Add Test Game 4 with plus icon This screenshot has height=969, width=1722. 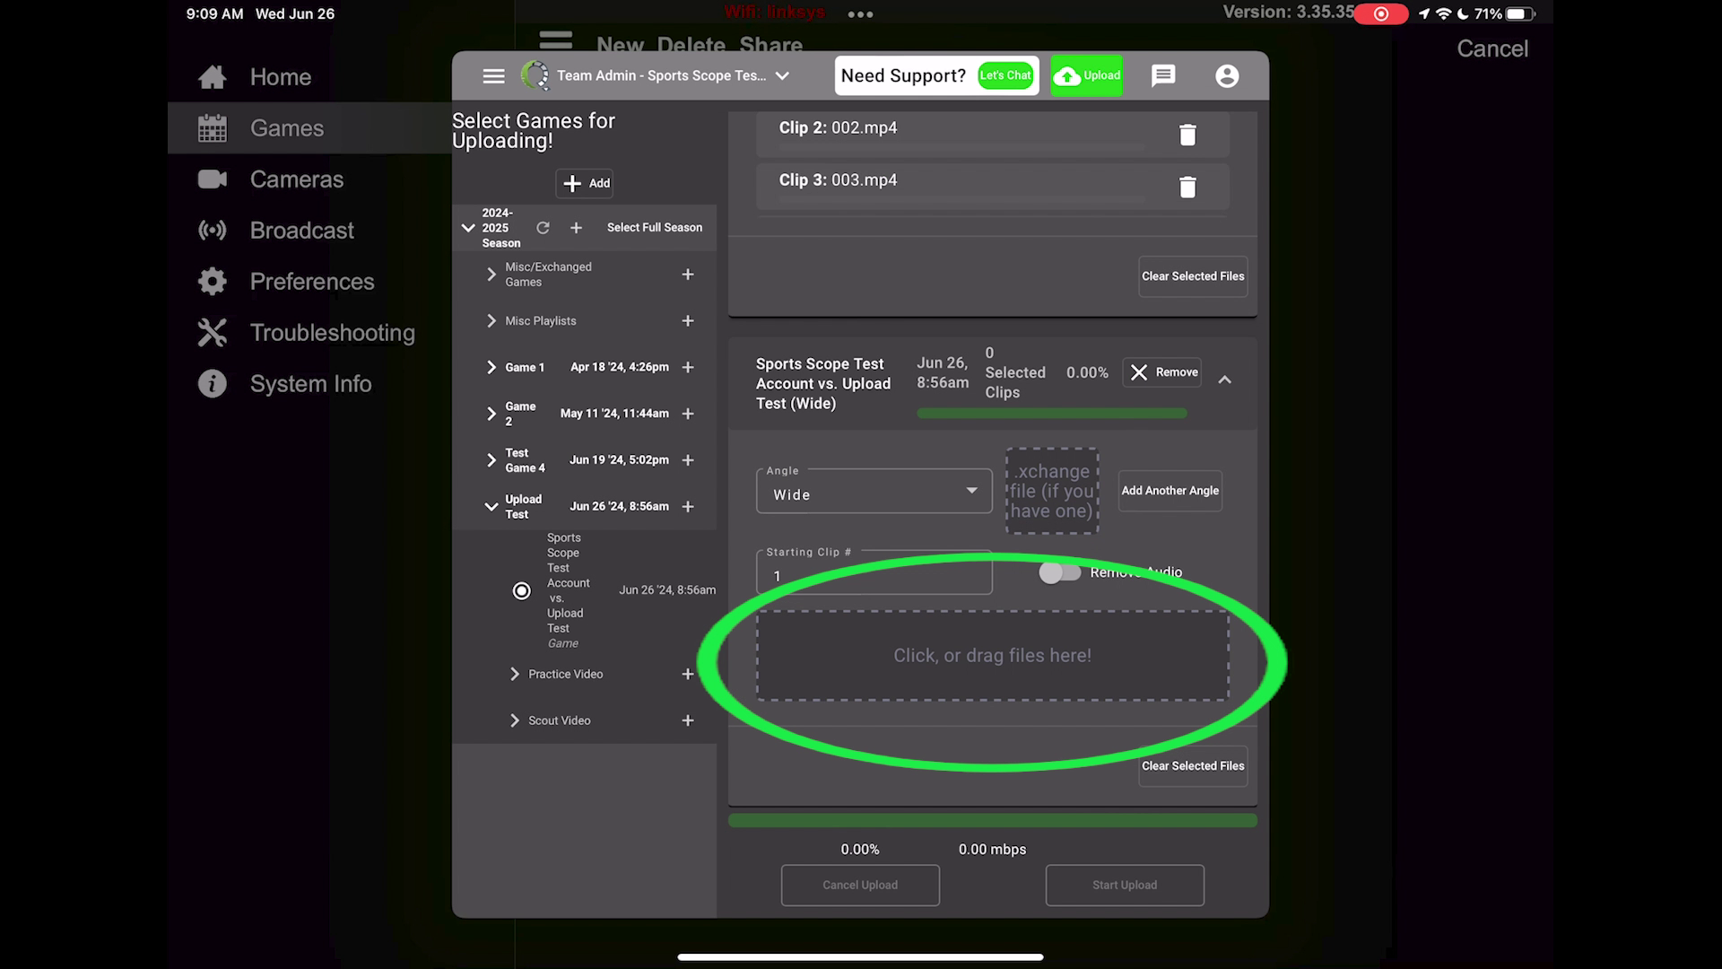pyautogui.click(x=688, y=460)
